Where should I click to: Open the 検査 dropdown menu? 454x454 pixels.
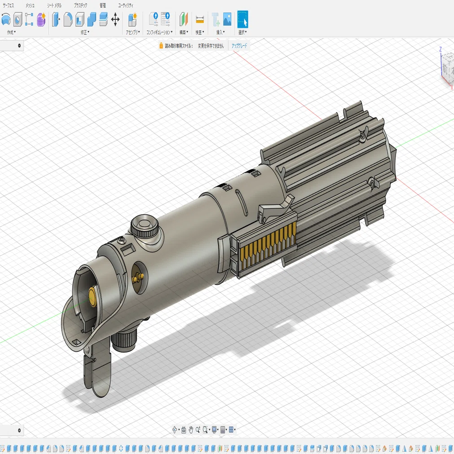pyautogui.click(x=200, y=32)
